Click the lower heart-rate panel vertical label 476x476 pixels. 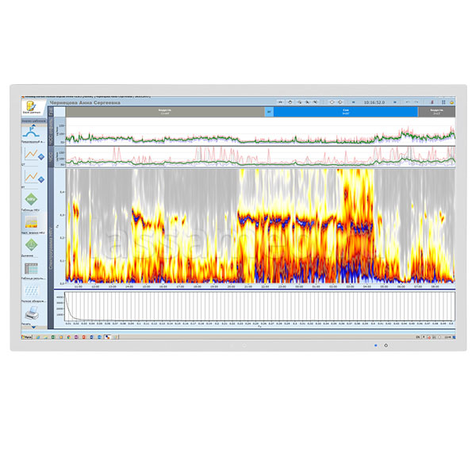[x=51, y=157]
